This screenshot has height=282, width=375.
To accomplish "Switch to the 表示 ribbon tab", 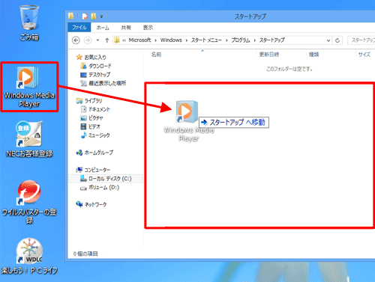I will click(148, 28).
